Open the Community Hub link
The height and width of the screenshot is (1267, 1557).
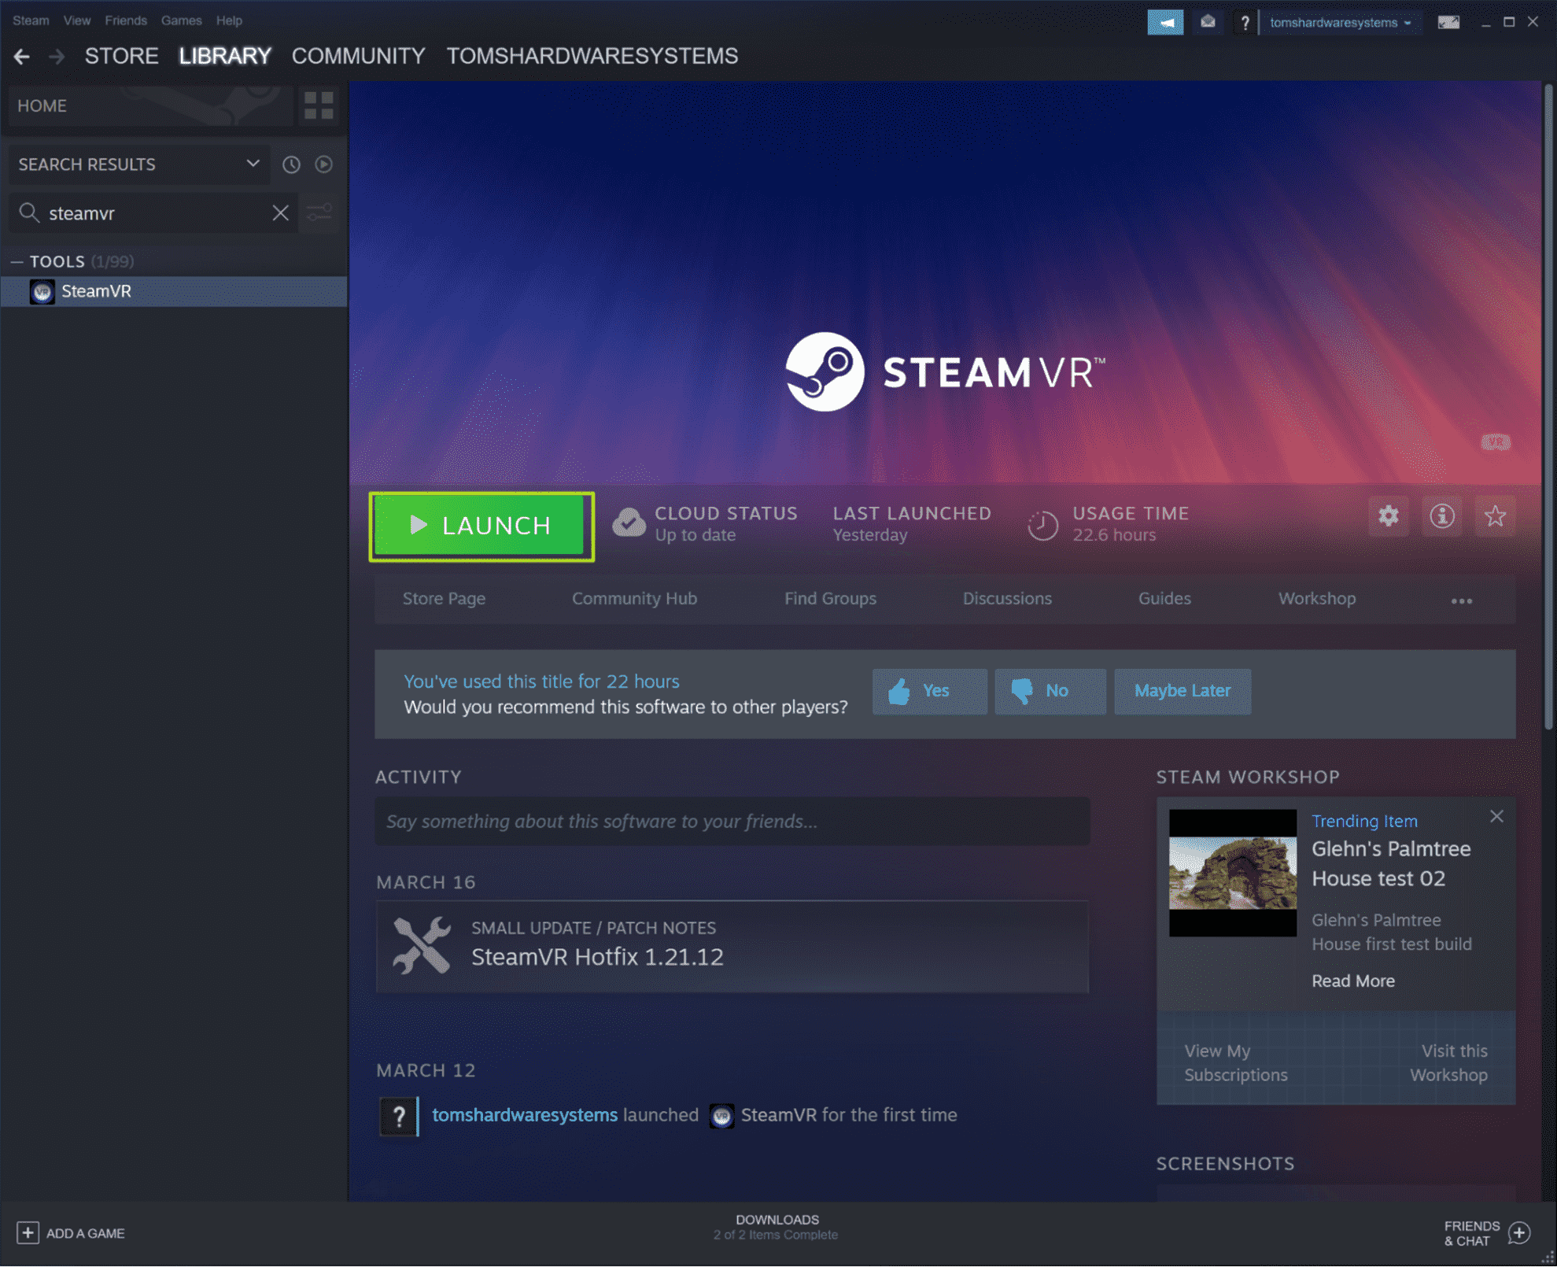pyautogui.click(x=634, y=600)
